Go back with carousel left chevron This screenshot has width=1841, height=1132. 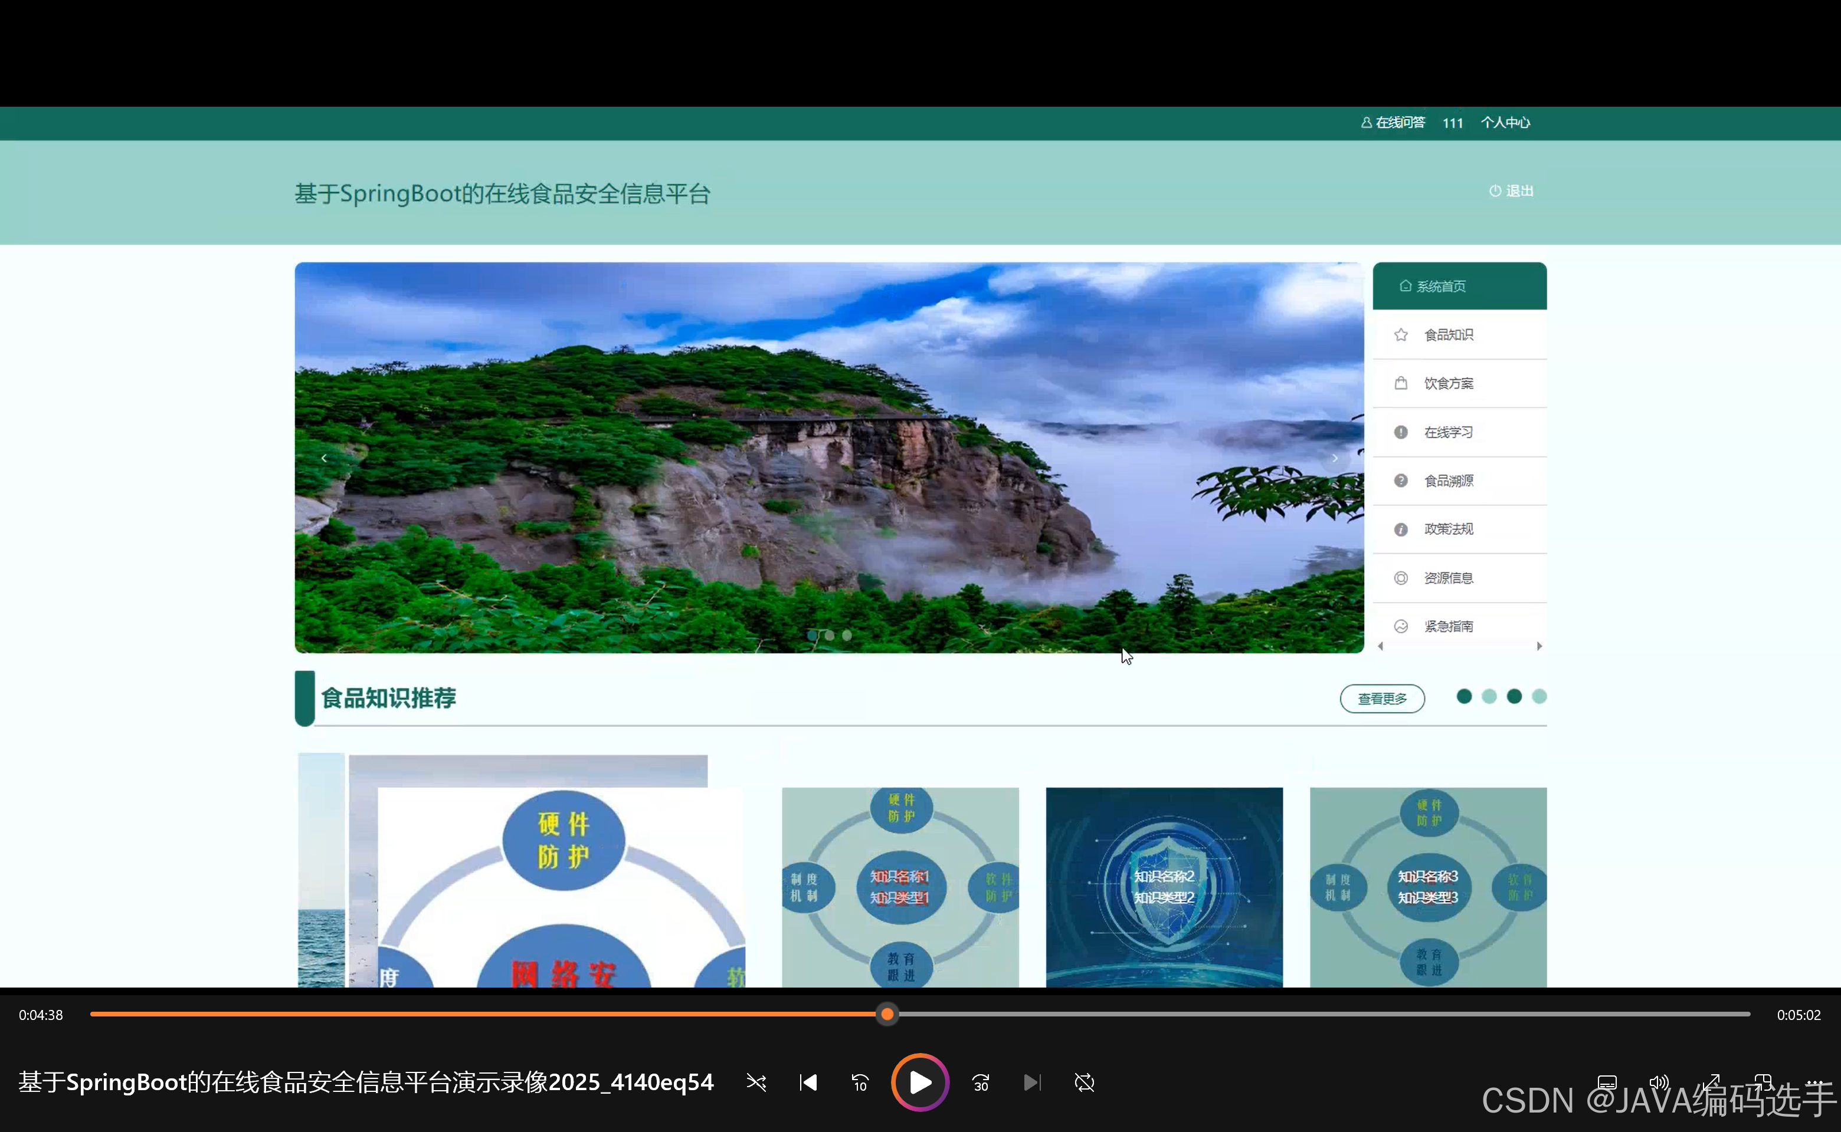(x=324, y=458)
